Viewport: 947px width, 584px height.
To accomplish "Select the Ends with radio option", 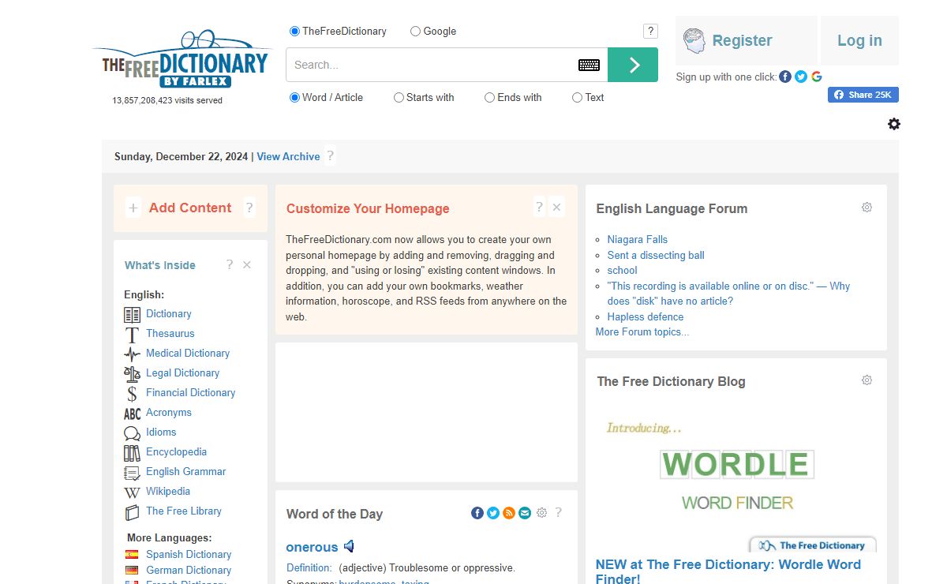I will pos(489,98).
